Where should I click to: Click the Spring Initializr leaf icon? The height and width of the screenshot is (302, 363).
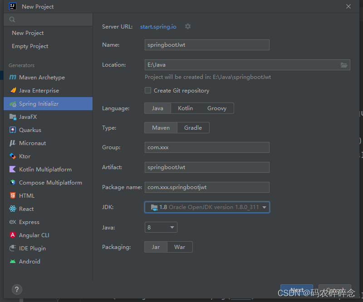point(13,104)
